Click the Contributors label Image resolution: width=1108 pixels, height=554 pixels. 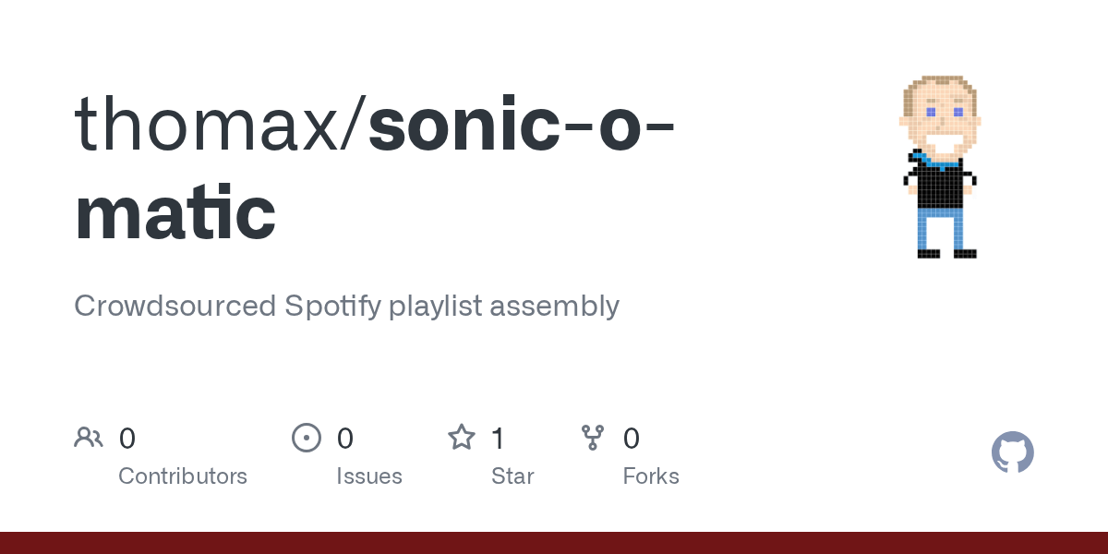coord(183,476)
